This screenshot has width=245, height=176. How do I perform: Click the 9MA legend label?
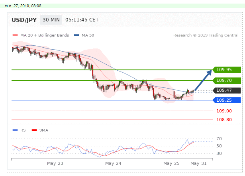(43, 130)
